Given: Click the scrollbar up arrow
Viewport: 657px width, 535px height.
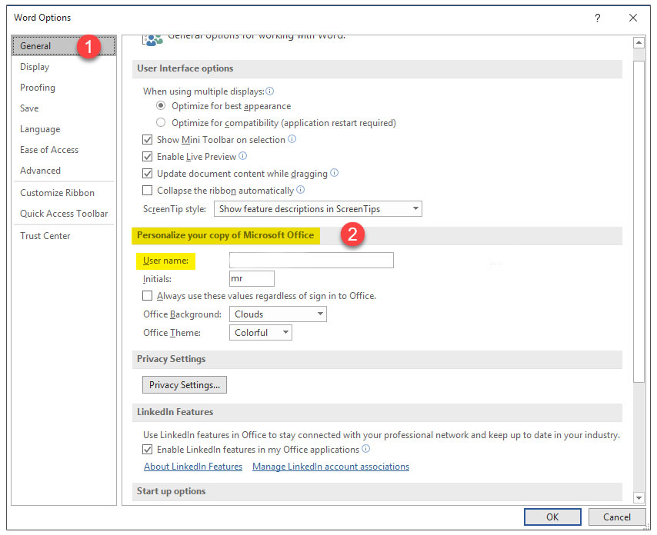Looking at the screenshot, I should pyautogui.click(x=639, y=42).
